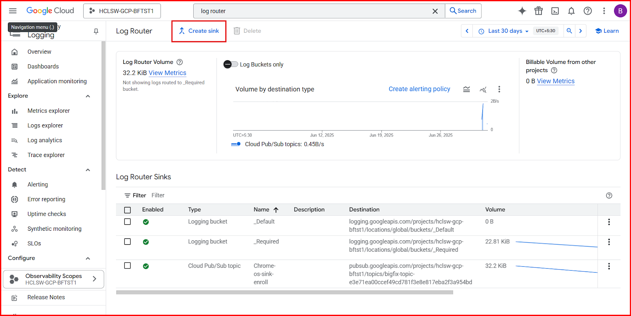Pin the Logging sidebar product
631x316 pixels.
tap(96, 31)
